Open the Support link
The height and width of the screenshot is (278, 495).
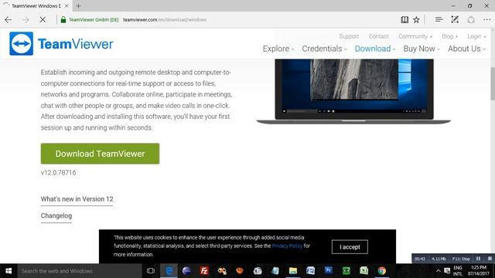click(x=349, y=36)
